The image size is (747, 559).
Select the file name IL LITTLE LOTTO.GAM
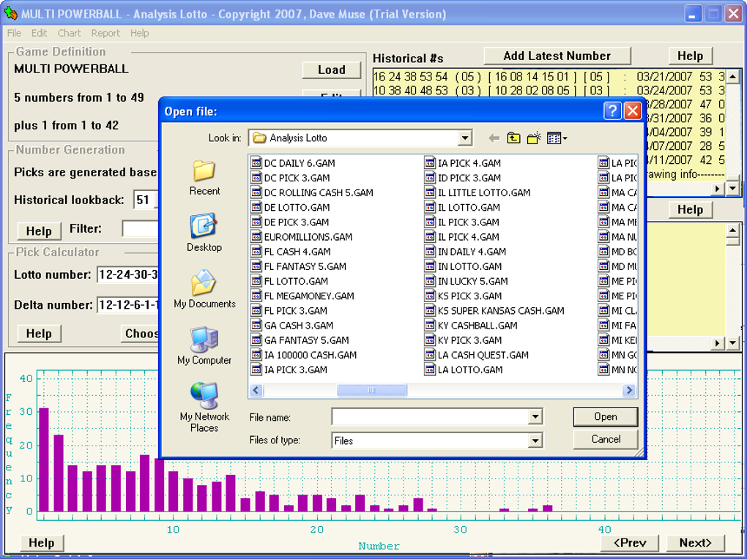click(x=484, y=192)
